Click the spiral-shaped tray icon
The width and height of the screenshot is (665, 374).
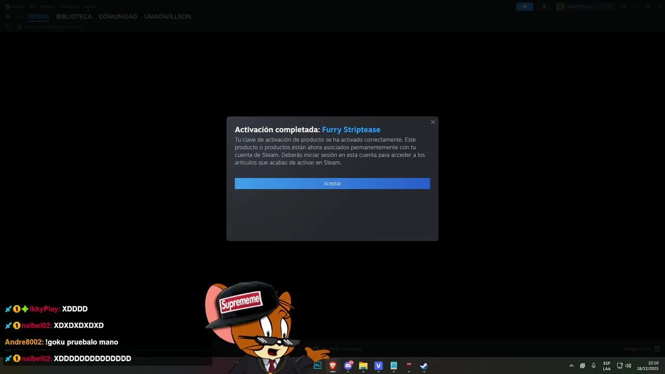(x=582, y=366)
